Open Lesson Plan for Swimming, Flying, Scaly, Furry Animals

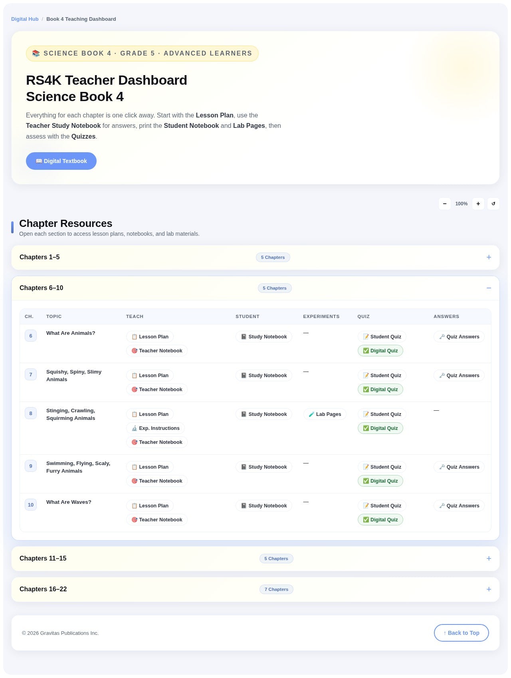[x=150, y=467]
